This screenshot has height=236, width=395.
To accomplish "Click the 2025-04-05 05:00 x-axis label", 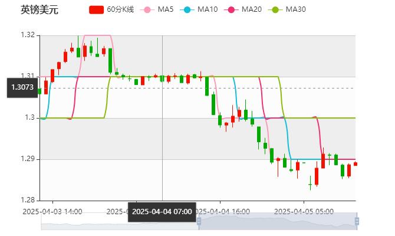I will [x=305, y=211].
